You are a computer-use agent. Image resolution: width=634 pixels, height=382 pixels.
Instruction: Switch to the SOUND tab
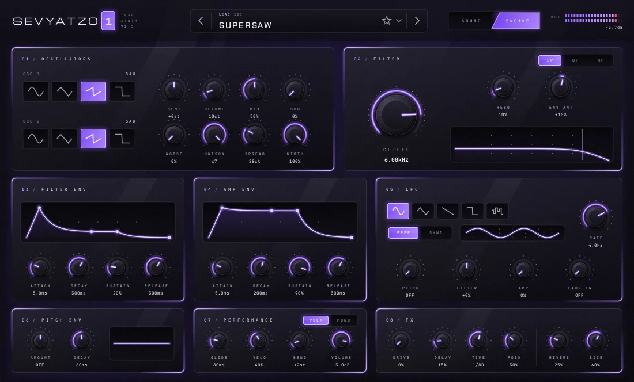point(471,21)
